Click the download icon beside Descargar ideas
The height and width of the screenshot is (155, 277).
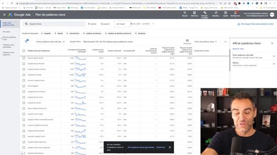(238, 24)
